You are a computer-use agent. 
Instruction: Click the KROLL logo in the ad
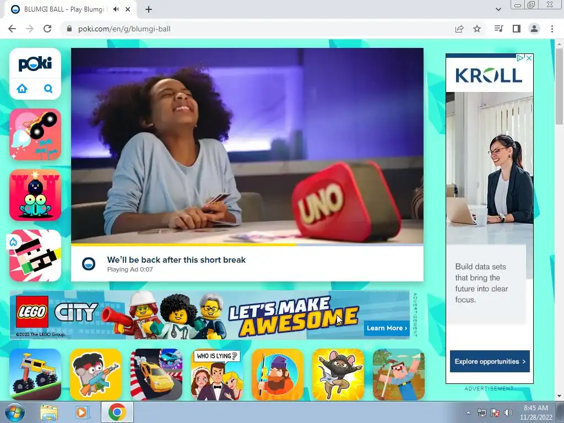click(x=489, y=75)
